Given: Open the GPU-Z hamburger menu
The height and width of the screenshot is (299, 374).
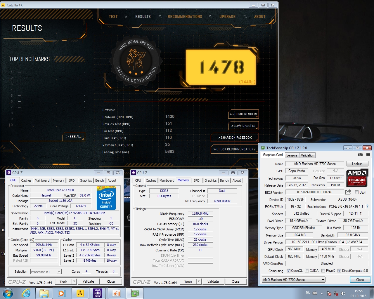Looking at the screenshot, I should pos(368,155).
